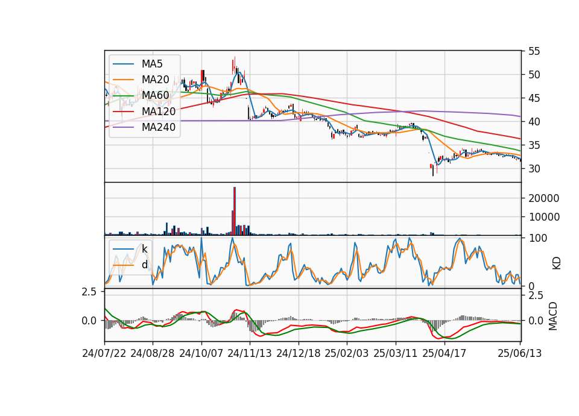Click the left-side 2.5 MACD tick
This screenshot has width=579, height=416.
pos(89,292)
